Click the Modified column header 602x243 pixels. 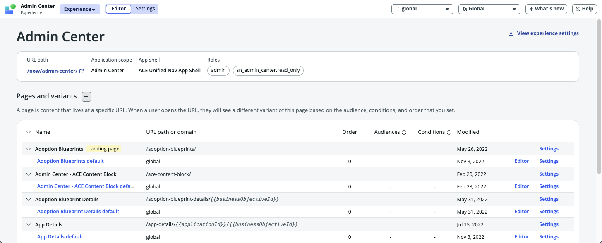468,132
